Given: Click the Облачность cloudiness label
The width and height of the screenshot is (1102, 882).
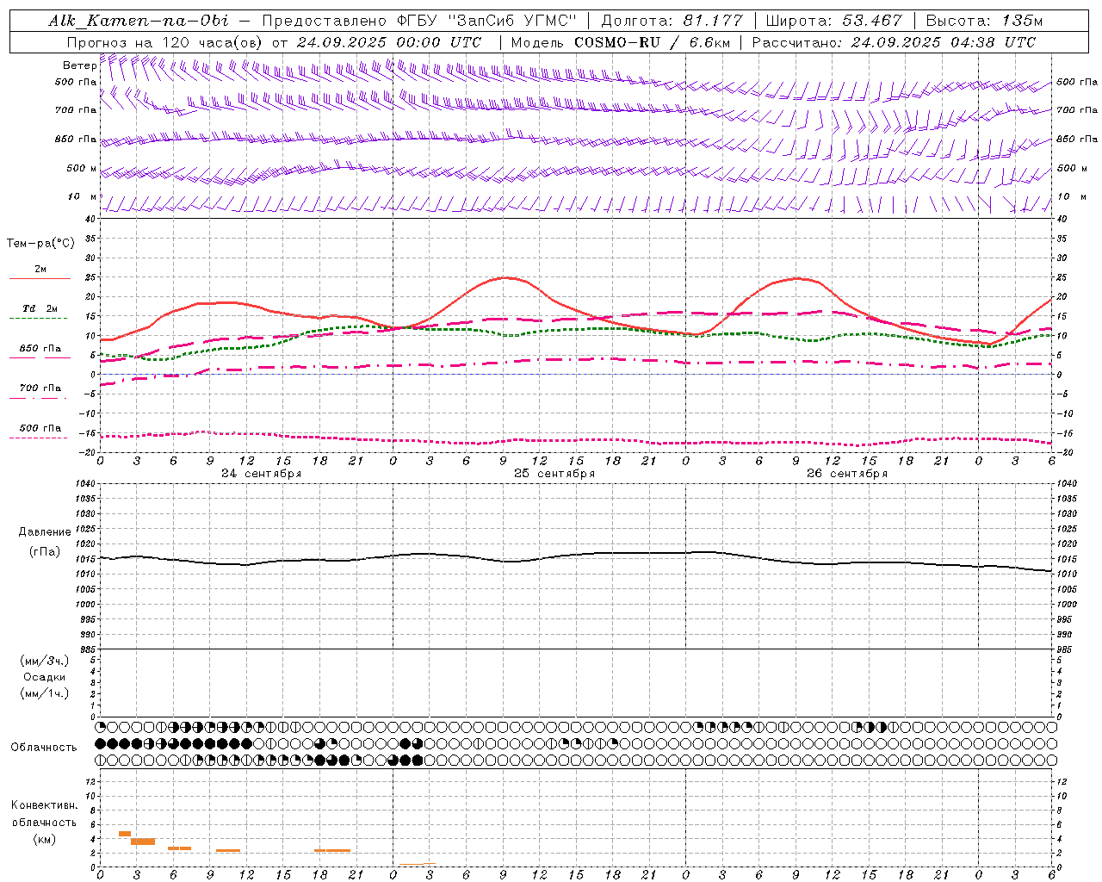Looking at the screenshot, I should [x=44, y=747].
